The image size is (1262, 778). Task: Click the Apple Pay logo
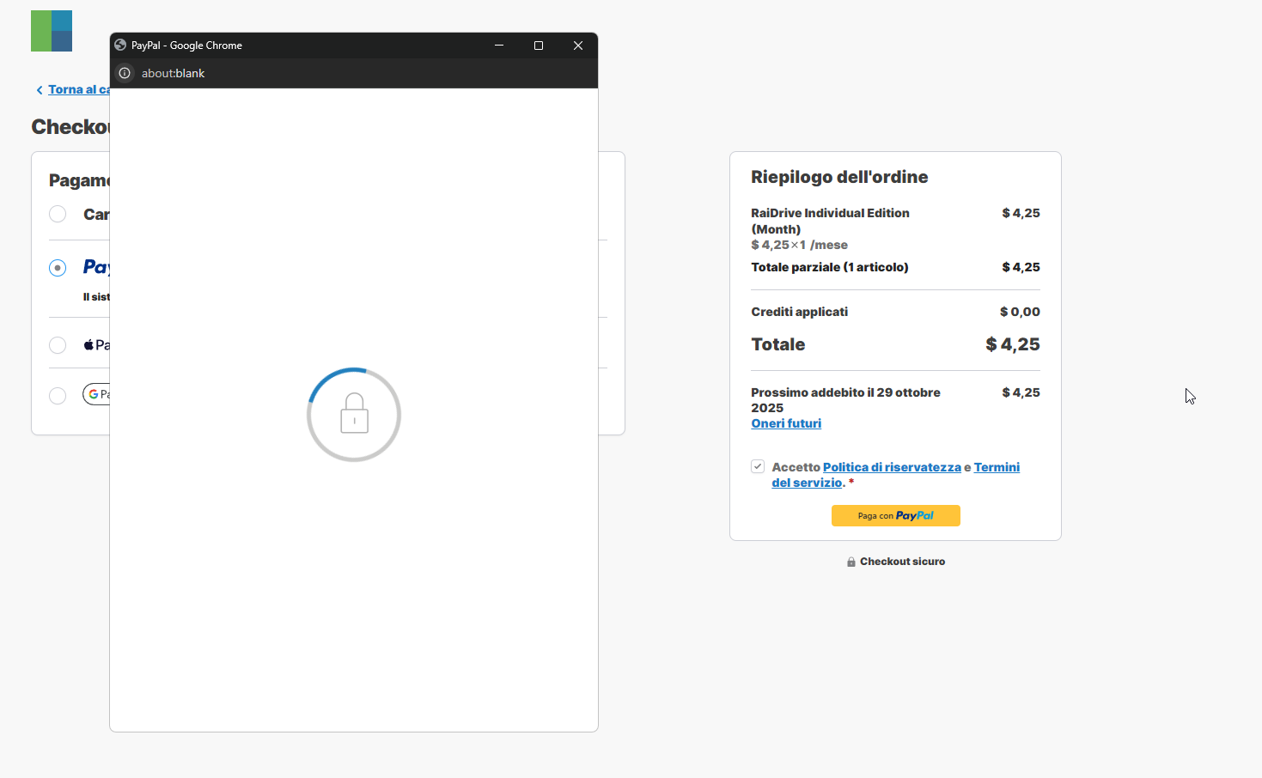96,345
